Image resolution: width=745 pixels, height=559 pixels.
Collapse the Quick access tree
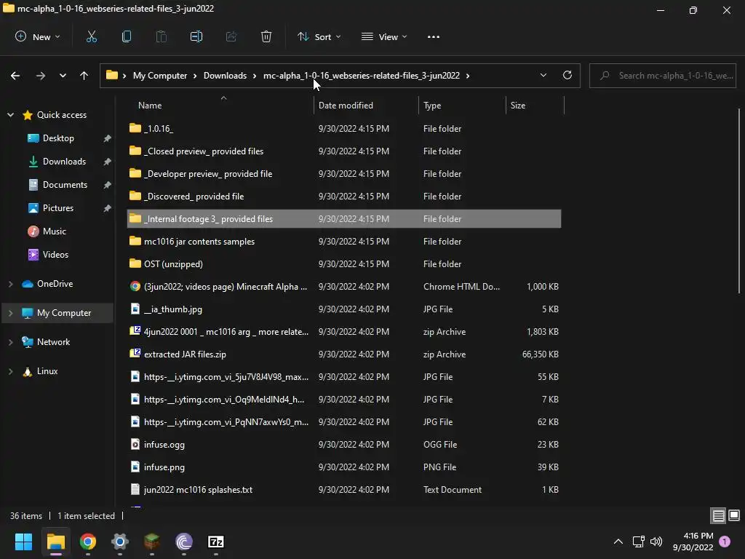(x=10, y=114)
